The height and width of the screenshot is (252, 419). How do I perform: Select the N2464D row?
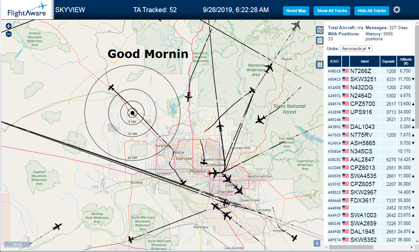(x=371, y=96)
